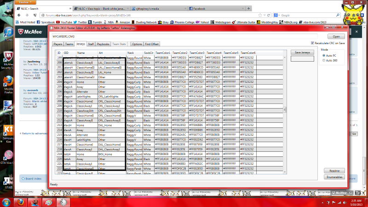Toggle Recalculate CRC on Save checkbox
Image resolution: width=368 pixels, height=207 pixels.
(312, 43)
